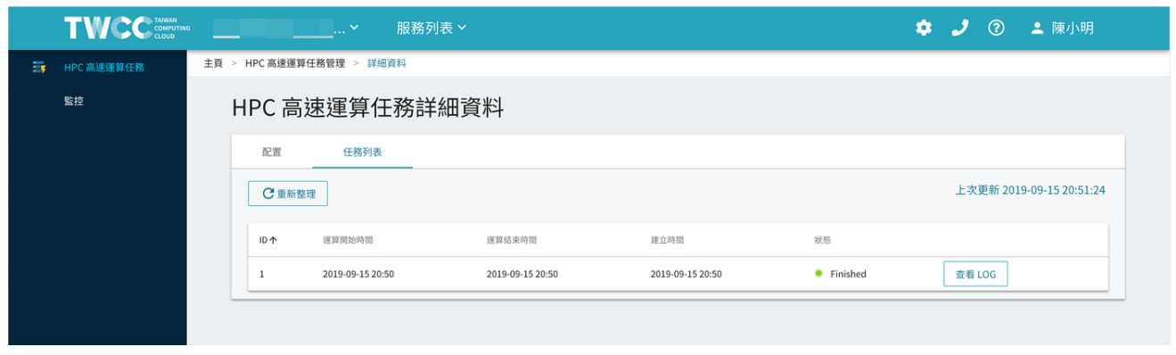Sort by the ID column arrow
The width and height of the screenshot is (1176, 355).
click(274, 241)
